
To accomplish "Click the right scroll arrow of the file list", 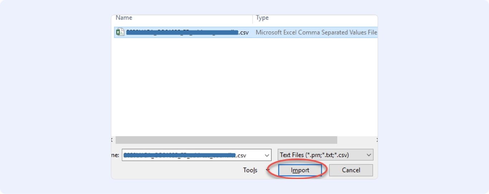I will tap(377, 140).
